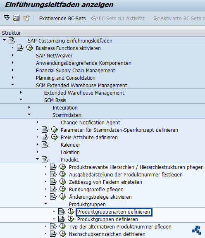The height and width of the screenshot is (238, 205).
Task: Expand the SAP NetWeaver node
Action: [12, 55]
